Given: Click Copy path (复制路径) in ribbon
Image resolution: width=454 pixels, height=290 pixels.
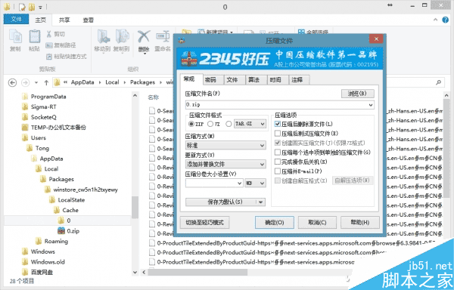Looking at the screenshot, I should click(61, 45).
